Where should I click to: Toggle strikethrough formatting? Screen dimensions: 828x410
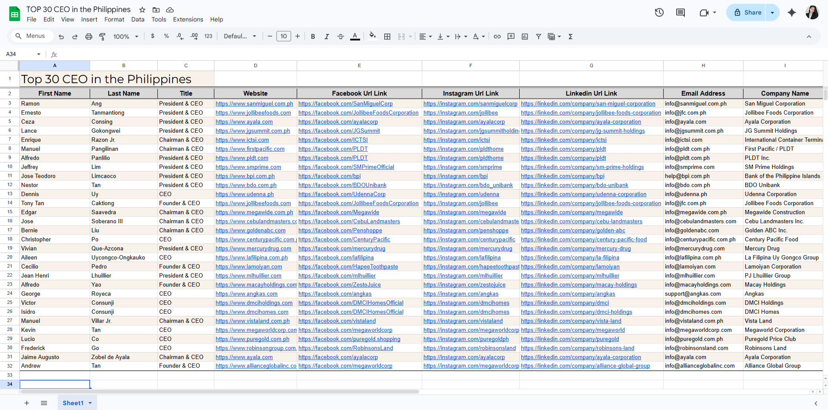click(341, 37)
